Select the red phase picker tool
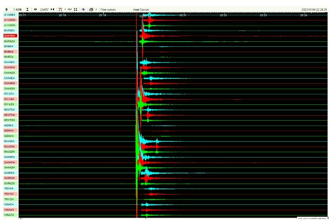Screen dimensions: 333x223 pyautogui.click(x=61, y=9)
